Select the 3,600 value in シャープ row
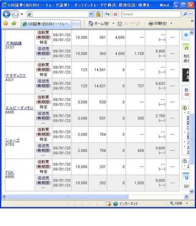Screen dimensions: 196x226 click(160, 148)
